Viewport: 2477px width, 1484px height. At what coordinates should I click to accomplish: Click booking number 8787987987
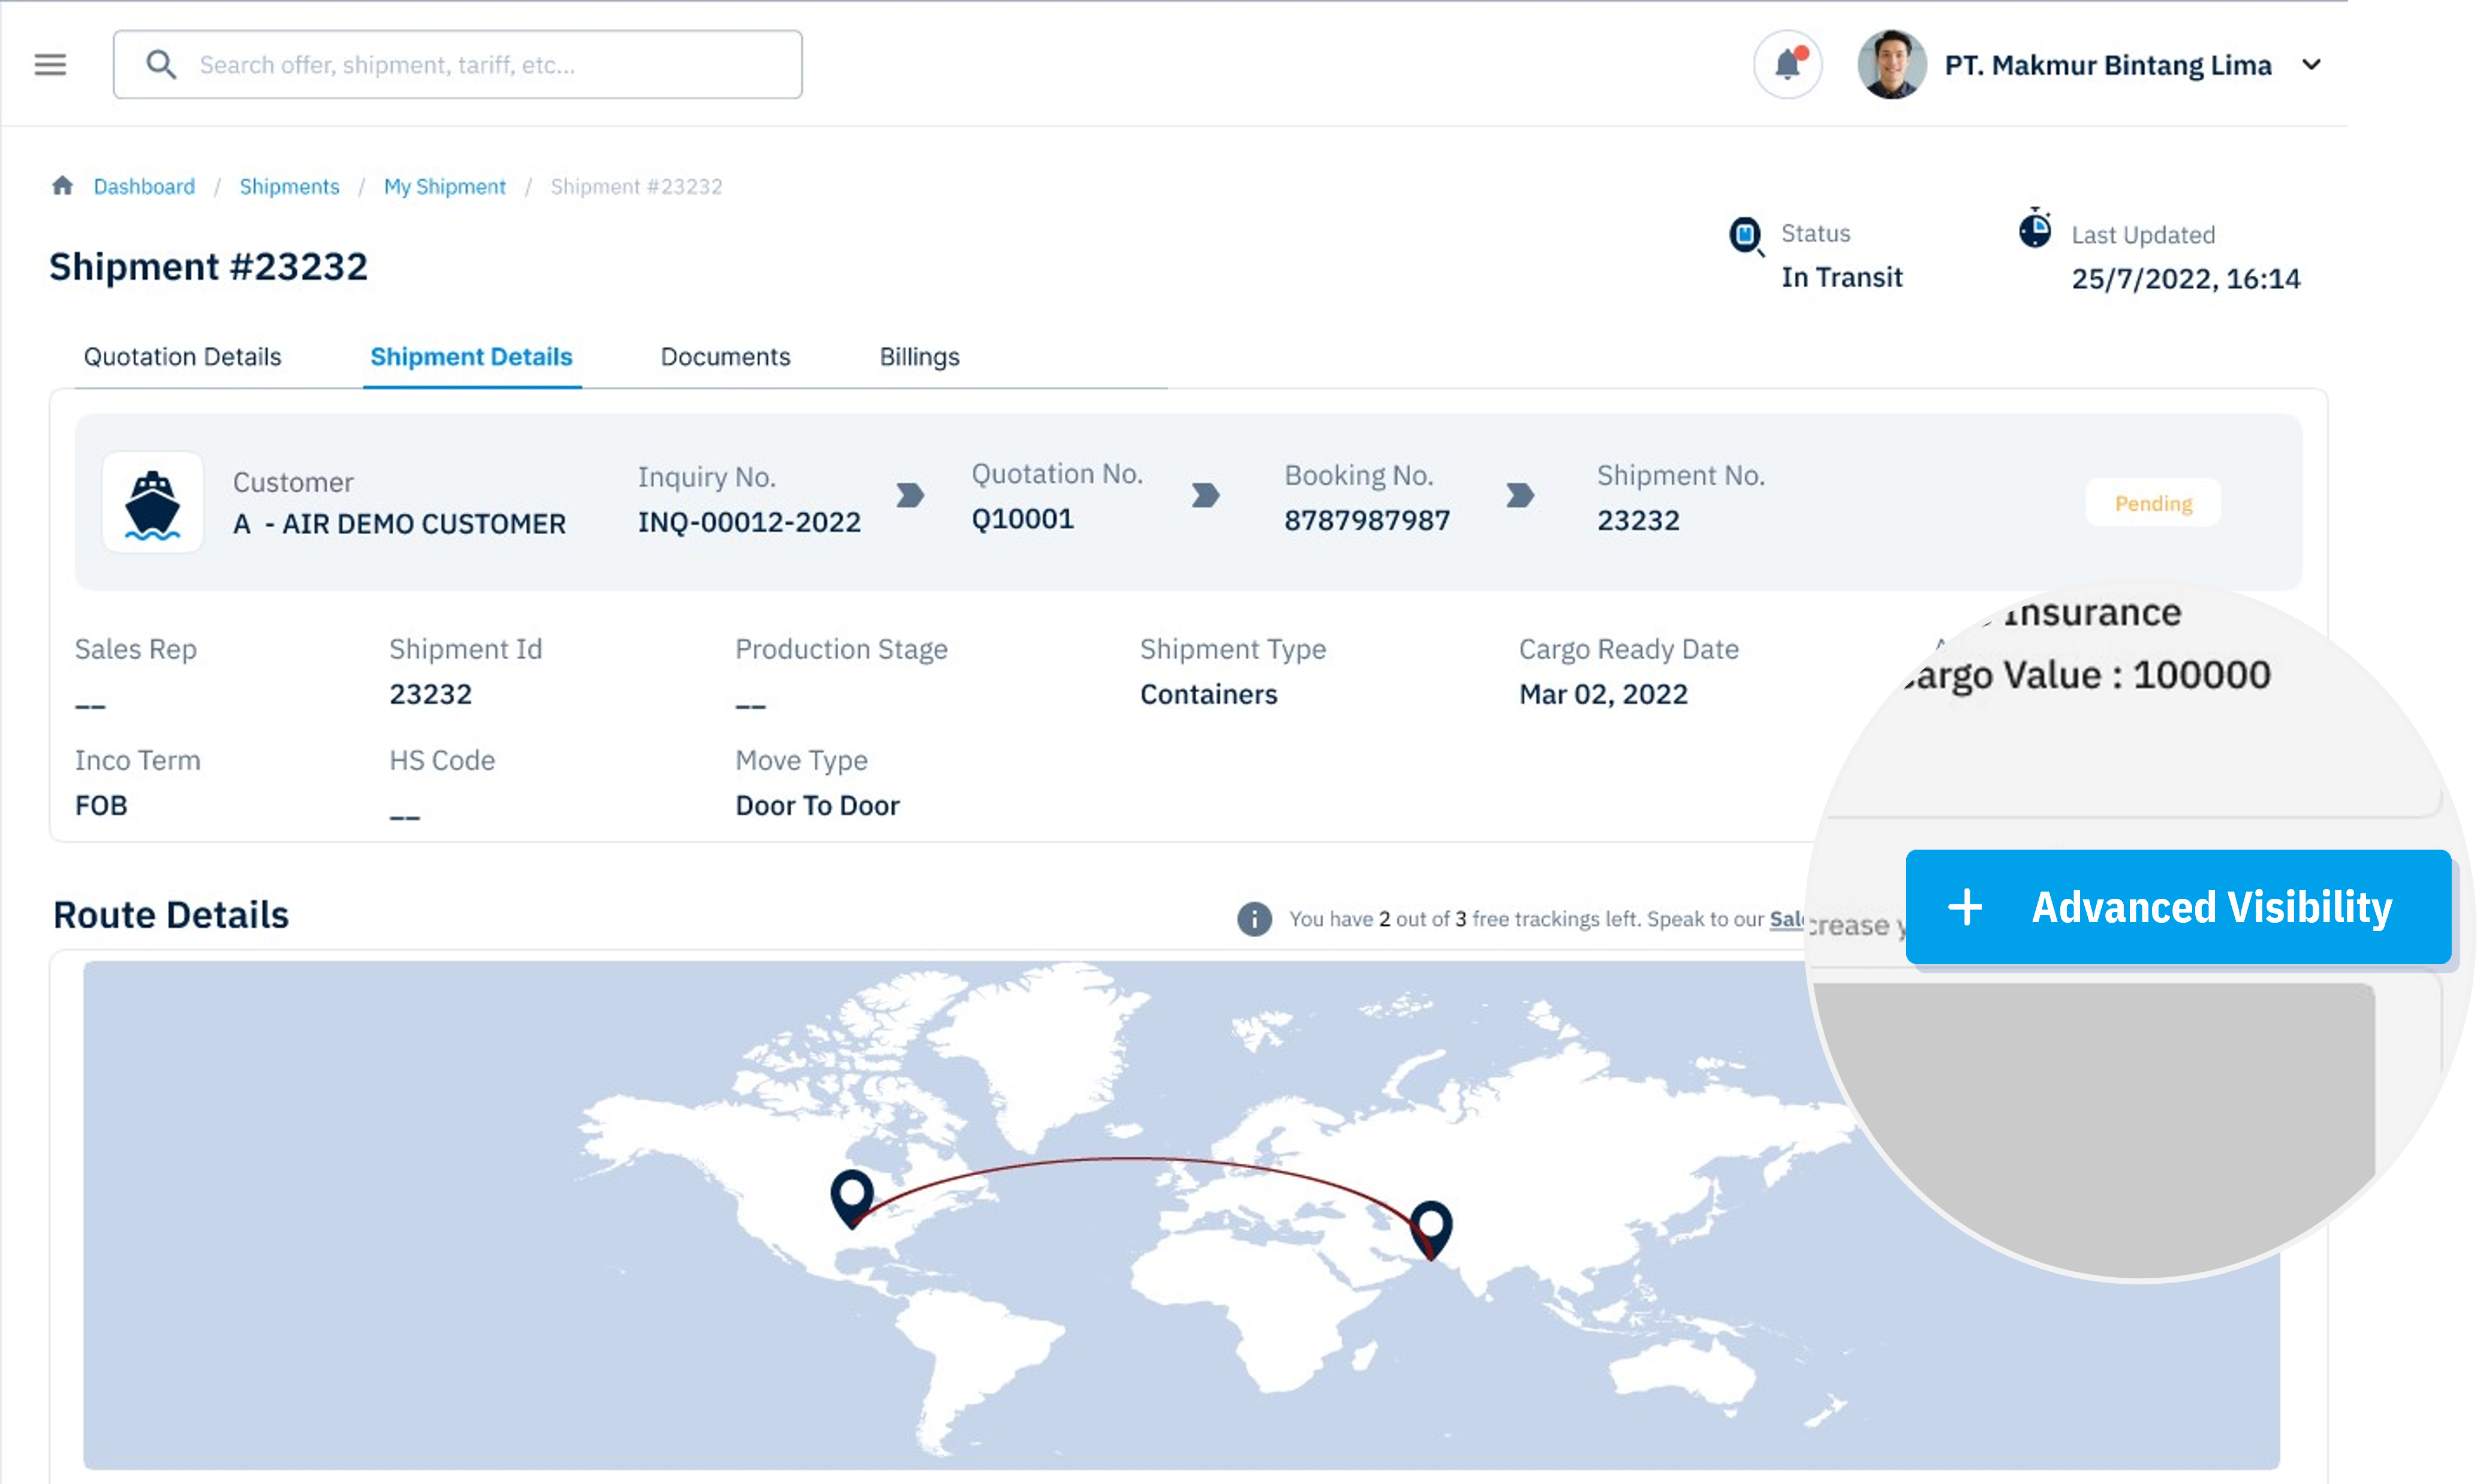point(1367,520)
